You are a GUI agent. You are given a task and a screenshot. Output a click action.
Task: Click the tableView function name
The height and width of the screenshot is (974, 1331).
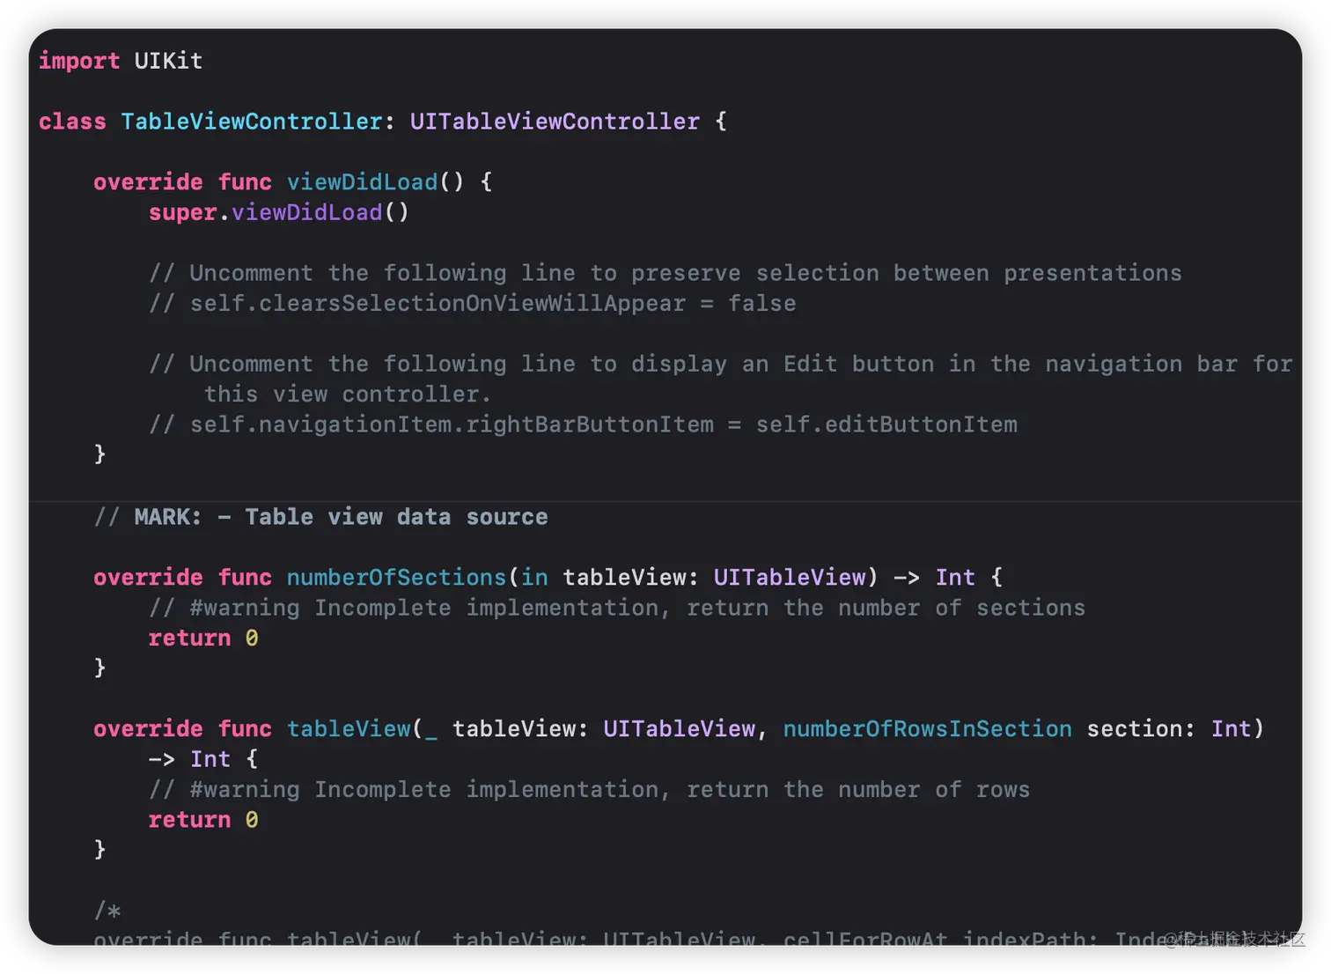click(x=348, y=728)
